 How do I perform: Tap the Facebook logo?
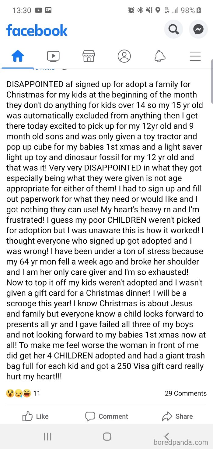tap(37, 30)
